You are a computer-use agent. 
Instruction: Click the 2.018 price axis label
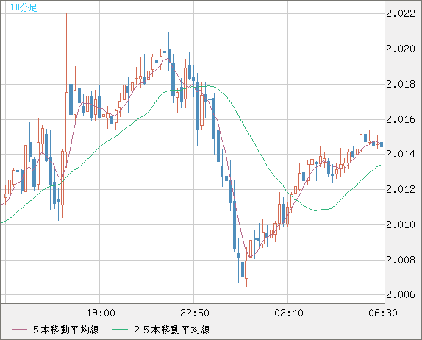point(401,84)
